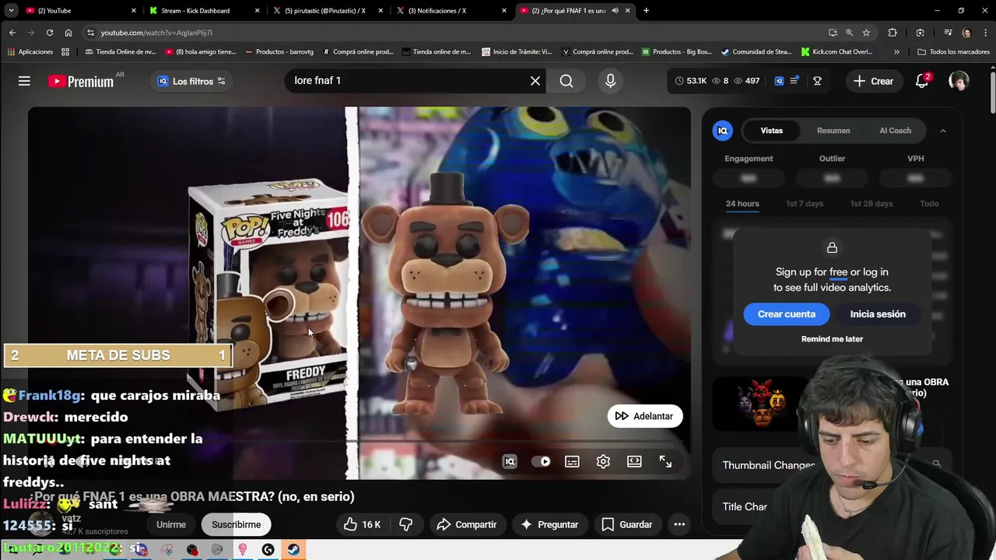Image resolution: width=996 pixels, height=560 pixels.
Task: Open the AI Coach tab
Action: click(x=895, y=131)
